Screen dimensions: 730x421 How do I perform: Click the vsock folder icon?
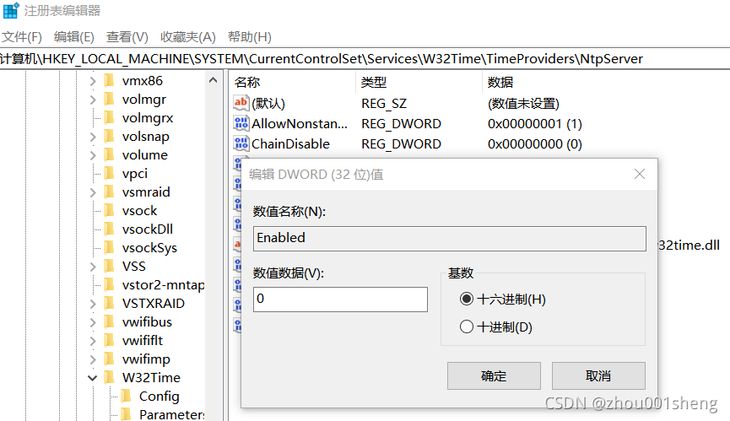point(110,210)
